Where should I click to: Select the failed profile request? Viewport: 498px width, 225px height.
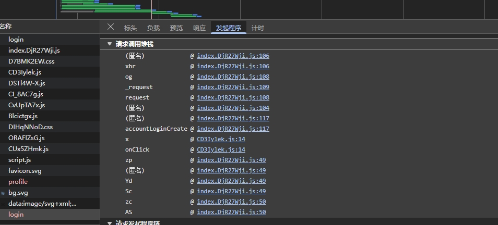point(50,182)
